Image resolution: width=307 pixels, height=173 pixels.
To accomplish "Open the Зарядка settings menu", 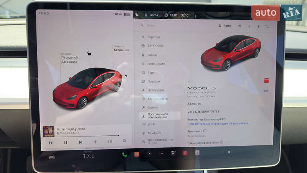I will click(x=150, y=37).
